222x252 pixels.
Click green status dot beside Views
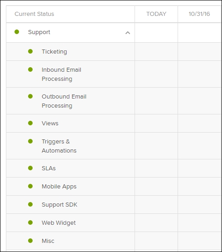(30, 123)
